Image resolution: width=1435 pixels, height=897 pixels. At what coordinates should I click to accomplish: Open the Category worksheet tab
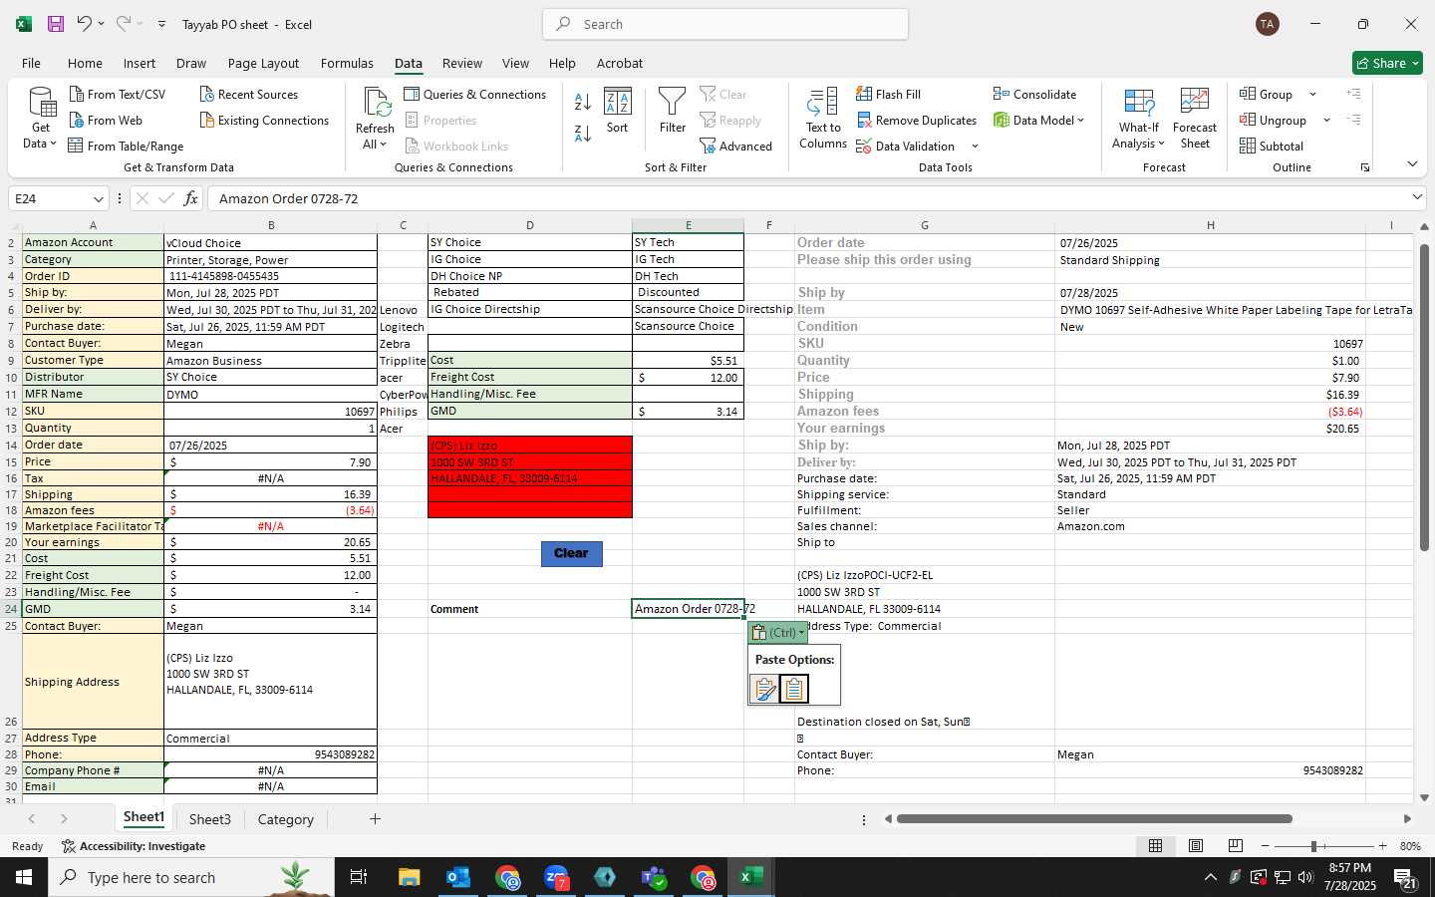(x=286, y=819)
